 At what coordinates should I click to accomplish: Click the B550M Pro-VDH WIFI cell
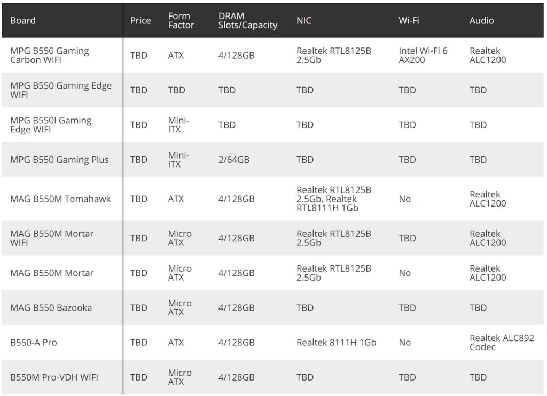(54, 377)
